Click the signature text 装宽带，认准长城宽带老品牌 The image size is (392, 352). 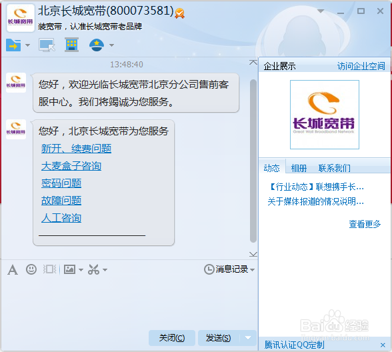pyautogui.click(x=90, y=26)
